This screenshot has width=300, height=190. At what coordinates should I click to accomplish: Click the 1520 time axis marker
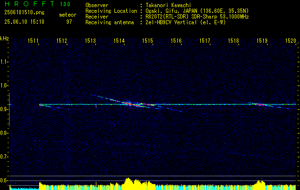[x=291, y=40]
